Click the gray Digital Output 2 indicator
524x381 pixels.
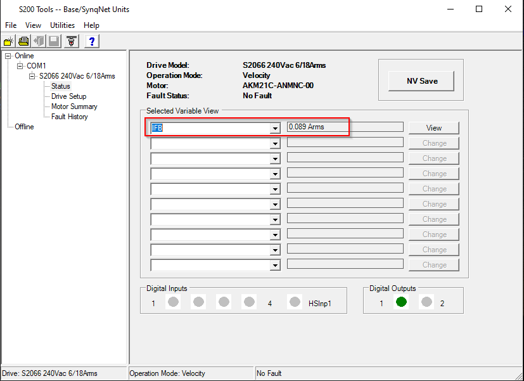(x=426, y=302)
